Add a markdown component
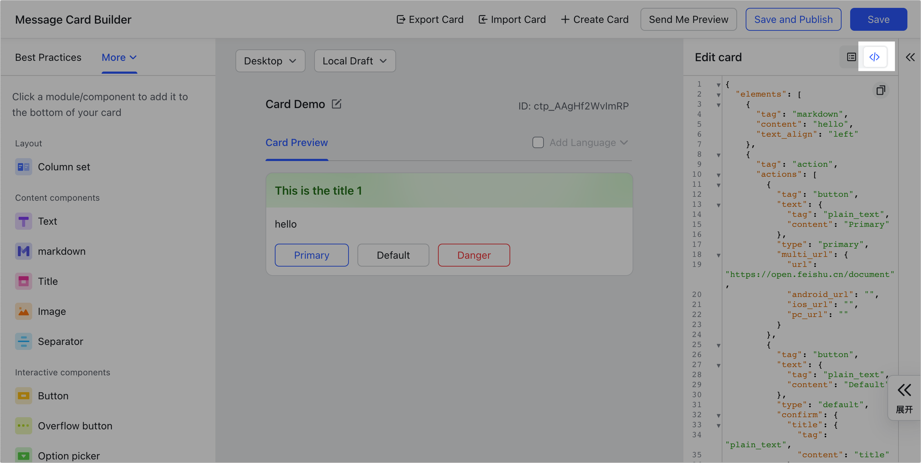Viewport: 921px width, 463px height. (50, 251)
